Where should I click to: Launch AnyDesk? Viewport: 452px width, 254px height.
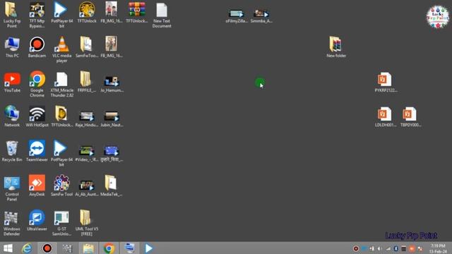tap(37, 186)
